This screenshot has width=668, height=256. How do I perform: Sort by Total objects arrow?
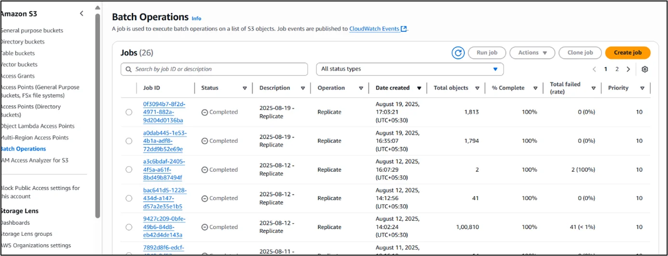click(477, 88)
